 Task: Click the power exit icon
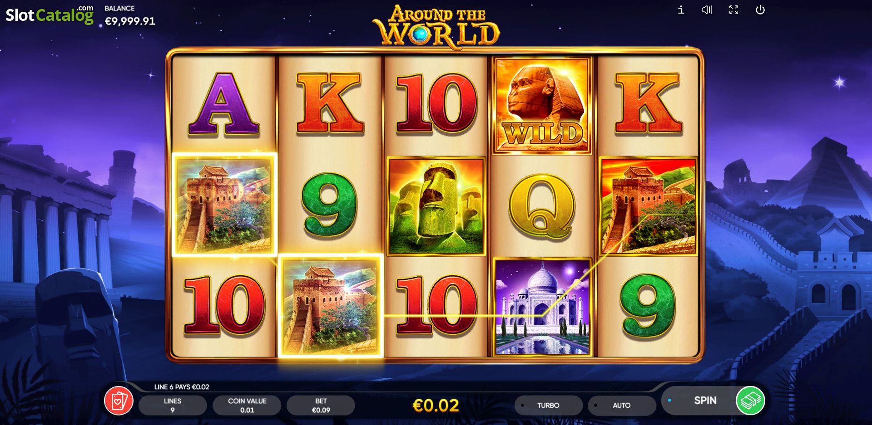tap(760, 10)
